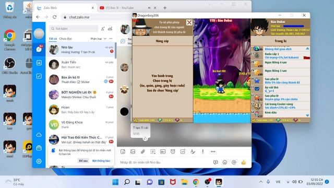Image resolution: width=334 pixels, height=188 pixels.
Task: Open Zalo settings gear icon
Action: point(39,161)
